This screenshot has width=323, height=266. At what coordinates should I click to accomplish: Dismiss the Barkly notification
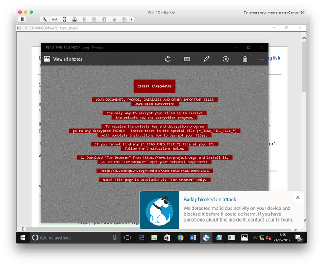tap(298, 197)
